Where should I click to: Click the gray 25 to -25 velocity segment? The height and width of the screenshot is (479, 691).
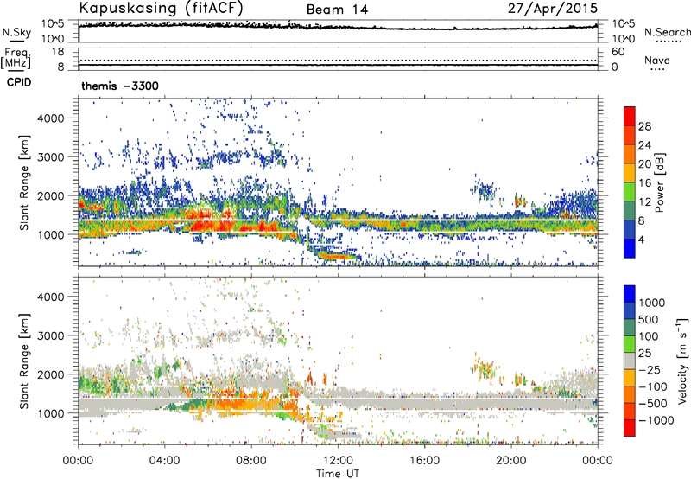point(630,361)
